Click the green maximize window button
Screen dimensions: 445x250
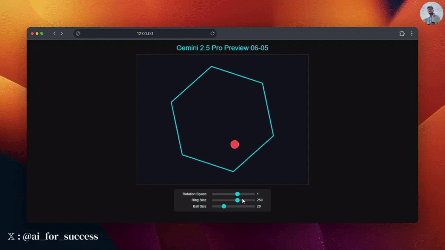[x=41, y=33]
